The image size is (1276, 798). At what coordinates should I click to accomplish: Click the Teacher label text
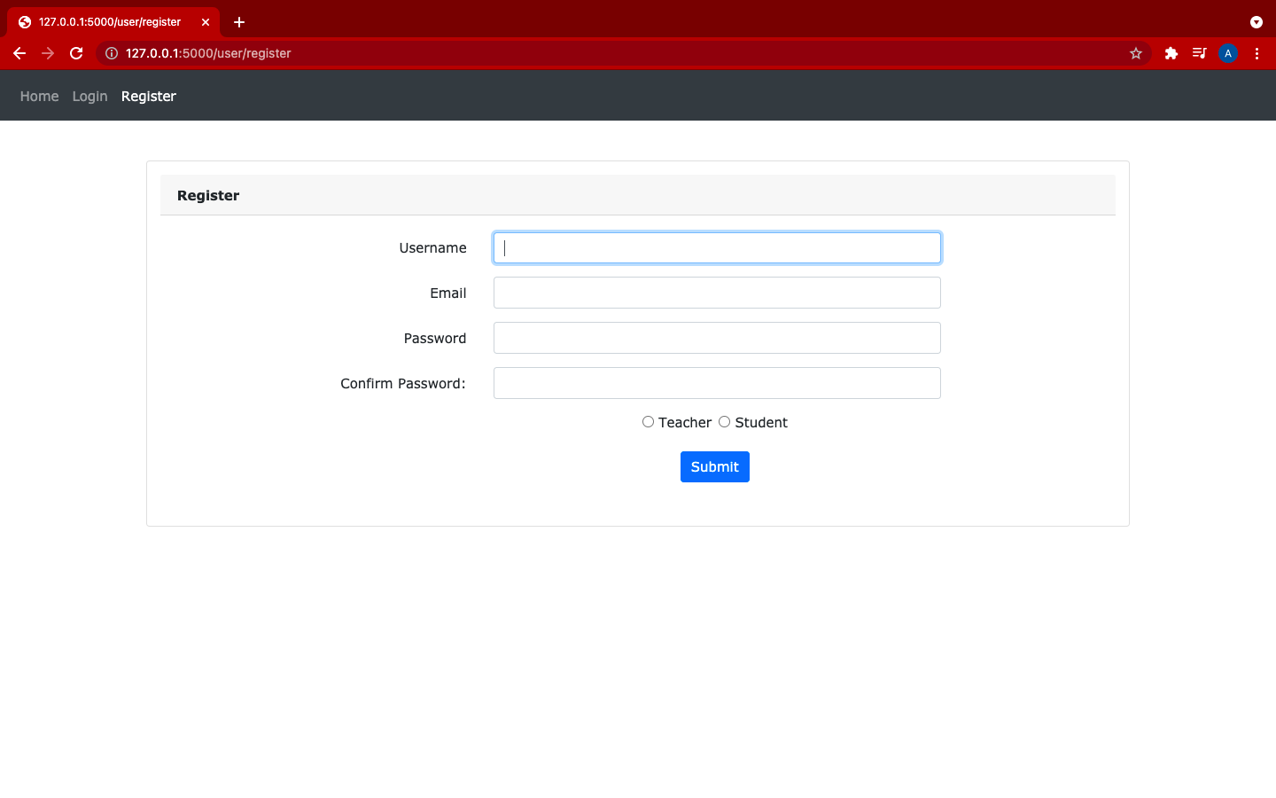(685, 422)
